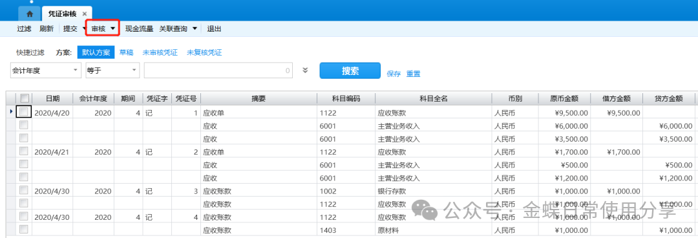The height and width of the screenshot is (238, 698).
Task: Check the voucher 2 row checkbox
Action: coord(24,151)
